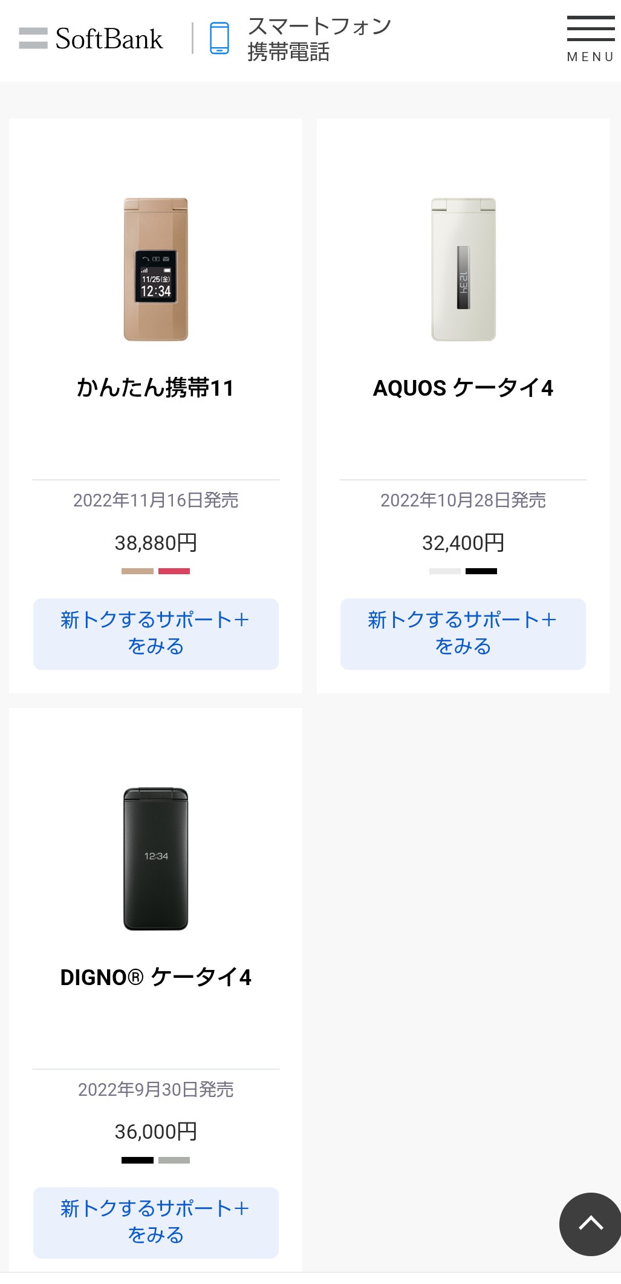Click the DIGNO ケータイ4 phone image
Screen dimensions: 621x1284
pos(156,859)
